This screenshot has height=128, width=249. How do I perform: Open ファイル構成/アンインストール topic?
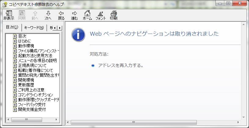[x=38, y=51]
